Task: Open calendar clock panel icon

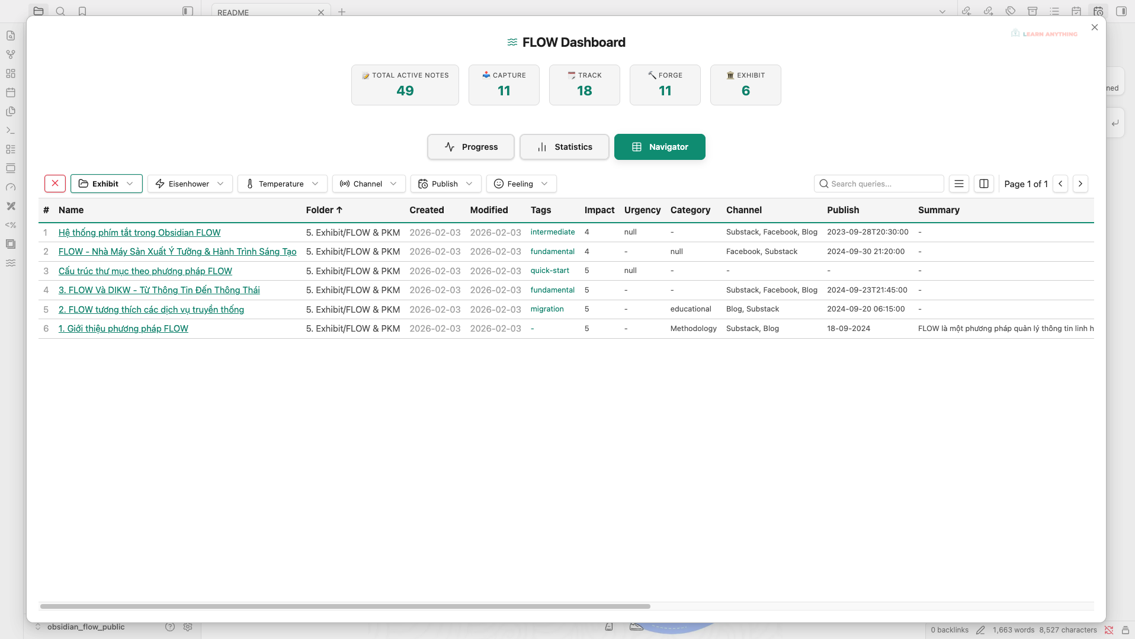Action: (x=1098, y=11)
